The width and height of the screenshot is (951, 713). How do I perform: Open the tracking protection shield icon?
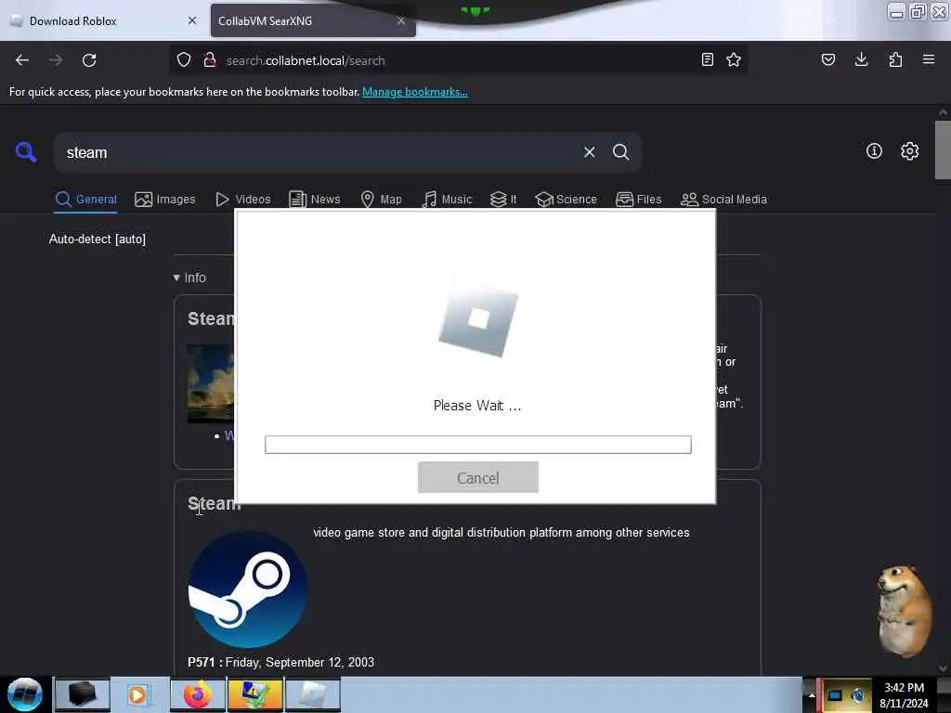coord(184,59)
